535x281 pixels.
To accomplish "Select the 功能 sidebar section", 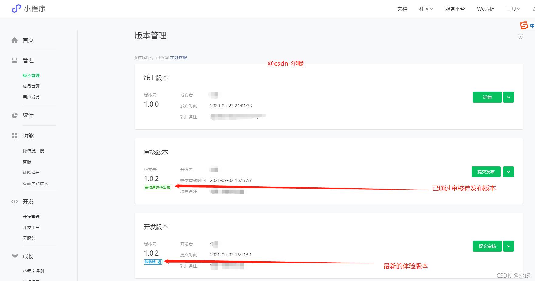I will click(x=28, y=136).
